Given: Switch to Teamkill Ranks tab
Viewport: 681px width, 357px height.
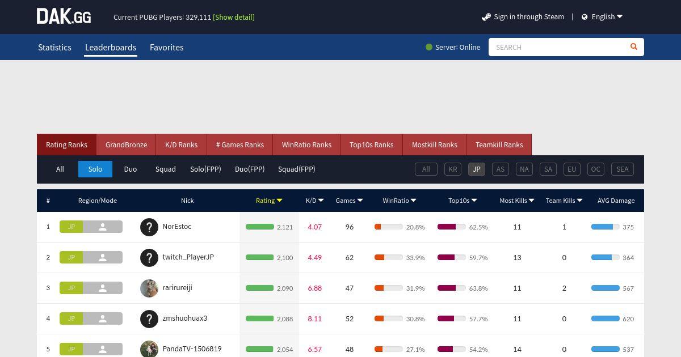Looking at the screenshot, I should coord(499,144).
